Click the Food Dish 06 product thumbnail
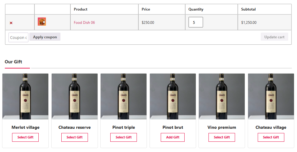 click(42, 22)
